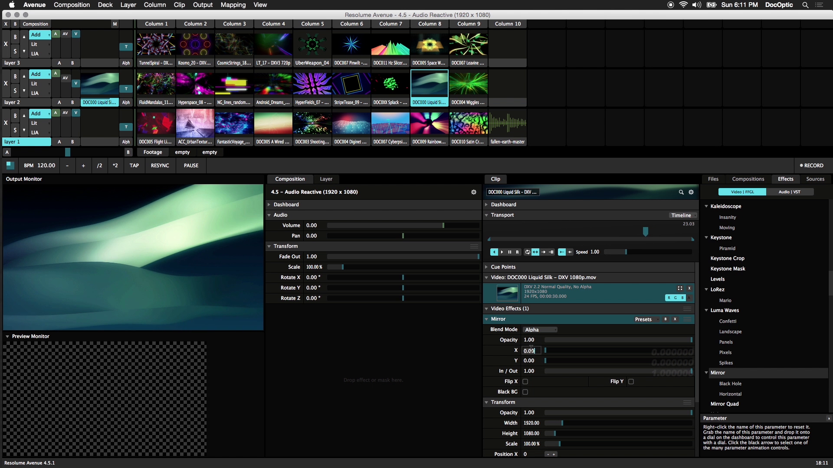Enable loop playback mode icon
Image resolution: width=833 pixels, height=468 pixels.
pyautogui.click(x=528, y=252)
